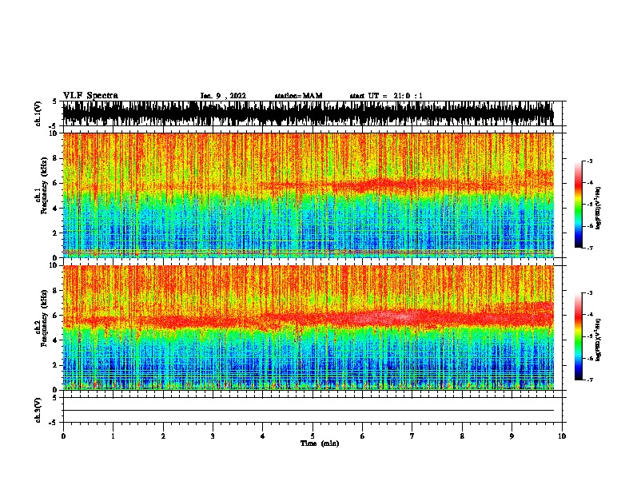This screenshot has height=489, width=633.
Task: Click the ch.1 spectrogram color bar
Action: click(578, 205)
